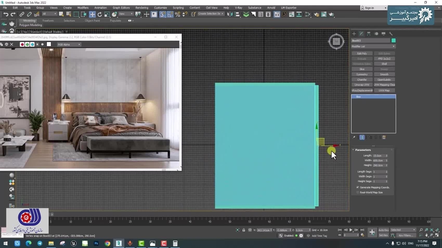Image resolution: width=442 pixels, height=248 pixels.
Task: Expand the Modifier List dropdown
Action: coord(373,46)
